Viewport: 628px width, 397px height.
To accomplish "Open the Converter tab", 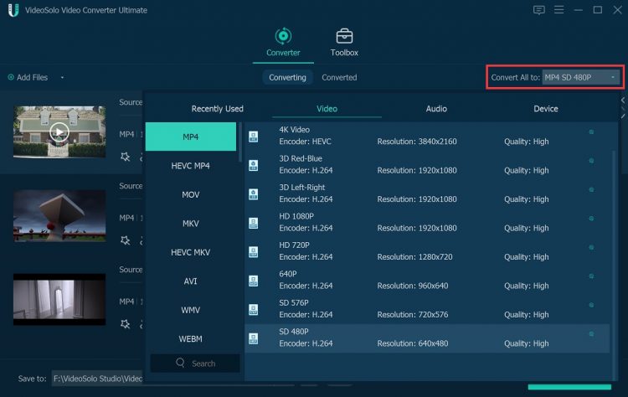I will [283, 43].
